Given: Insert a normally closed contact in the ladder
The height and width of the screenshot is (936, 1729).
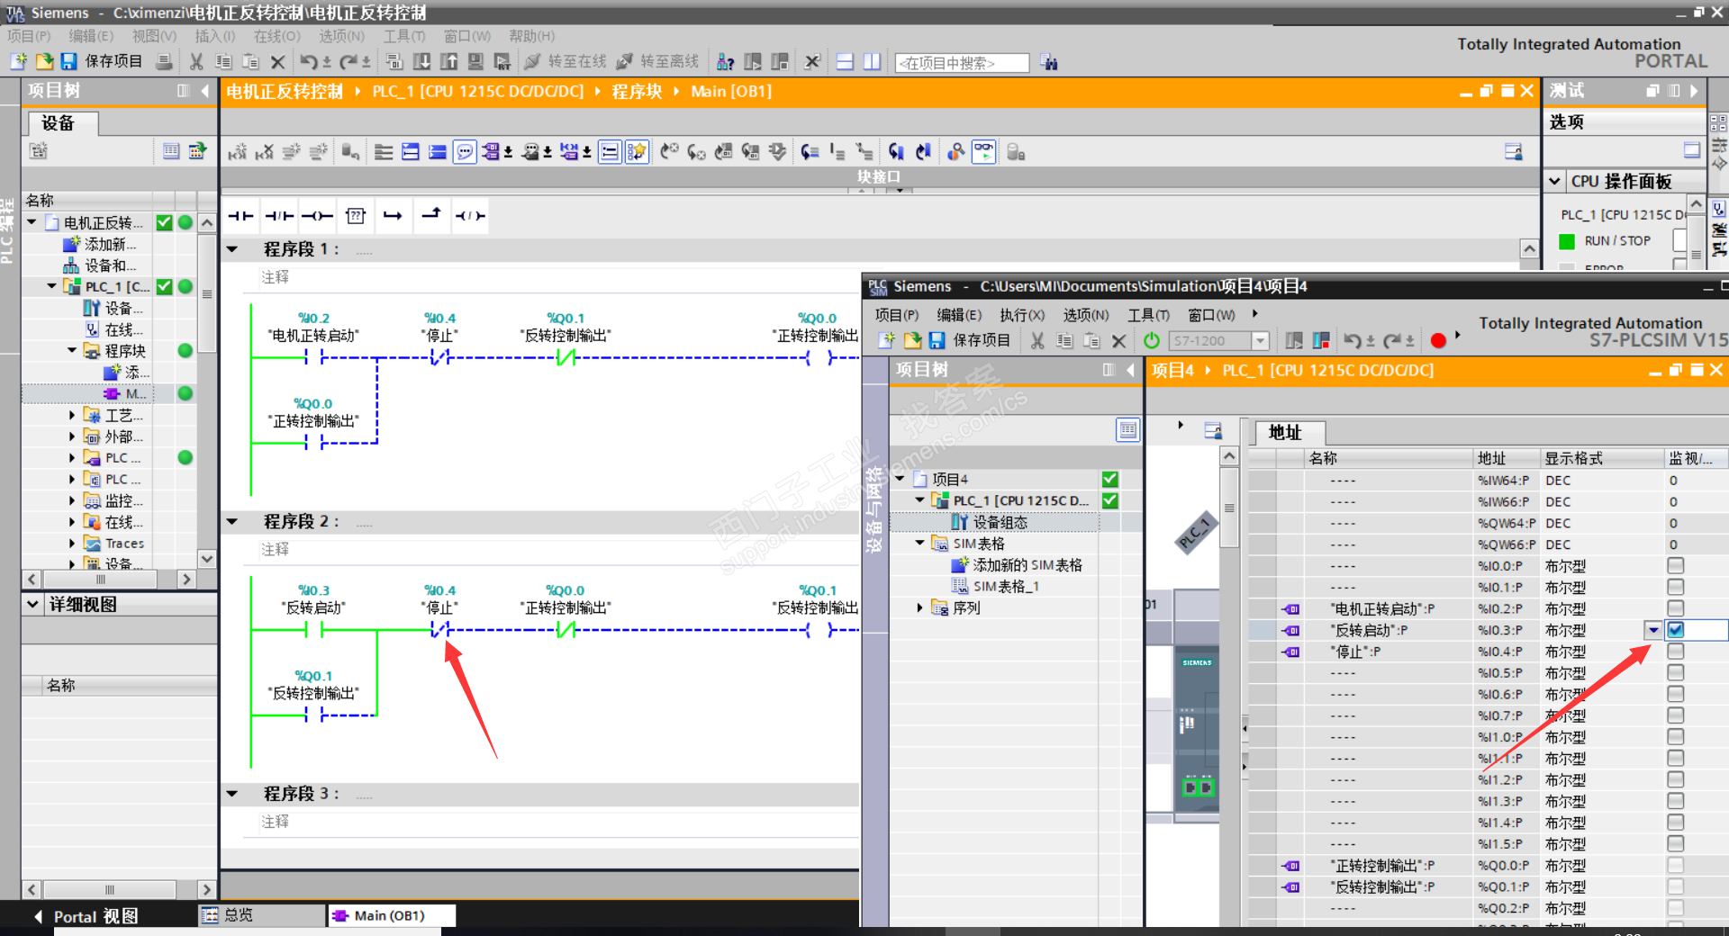Looking at the screenshot, I should 279,216.
